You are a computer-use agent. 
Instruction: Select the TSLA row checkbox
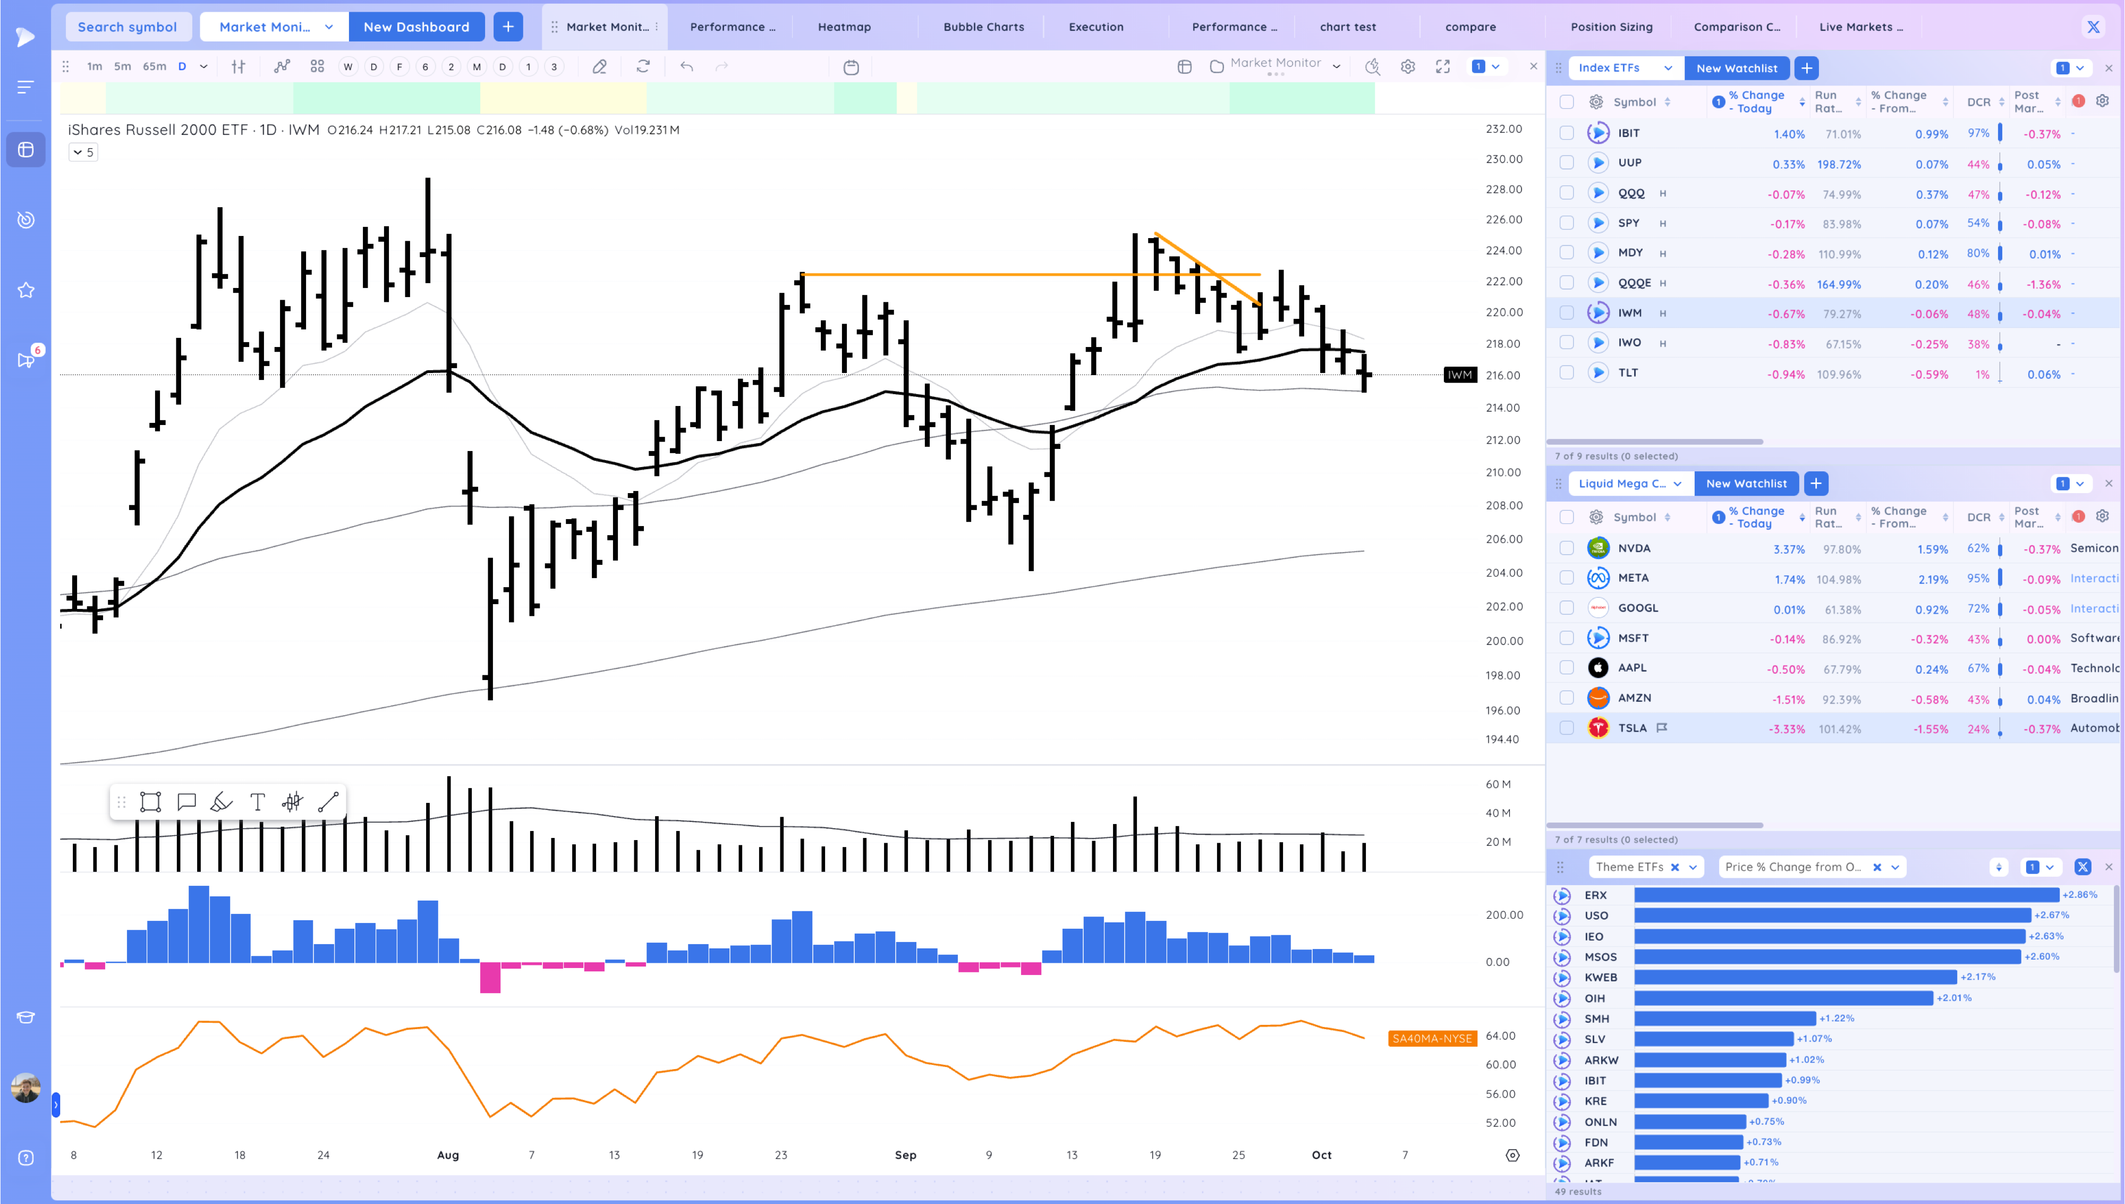coord(1566,728)
